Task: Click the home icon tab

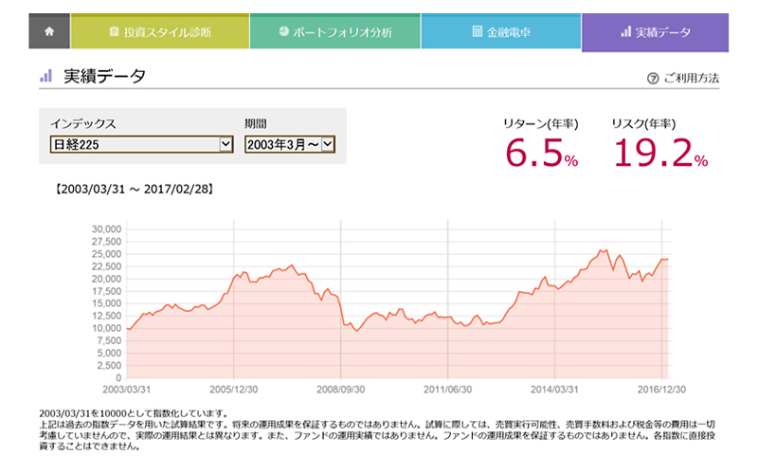Action: [x=49, y=32]
